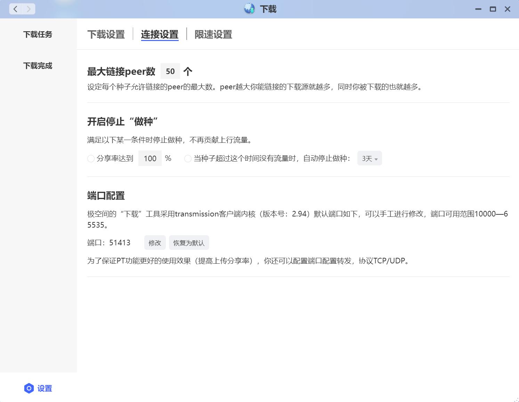Click the share ratio field showing 100
Viewport: 519px width, 402px height.
(x=150, y=158)
